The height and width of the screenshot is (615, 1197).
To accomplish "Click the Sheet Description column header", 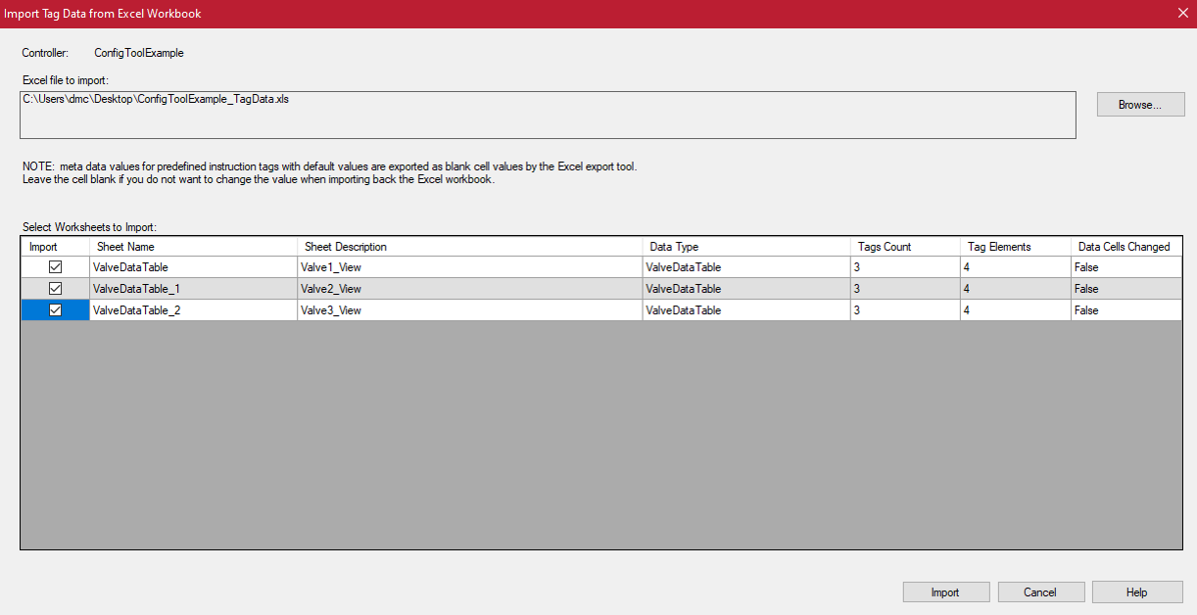I will 470,247.
